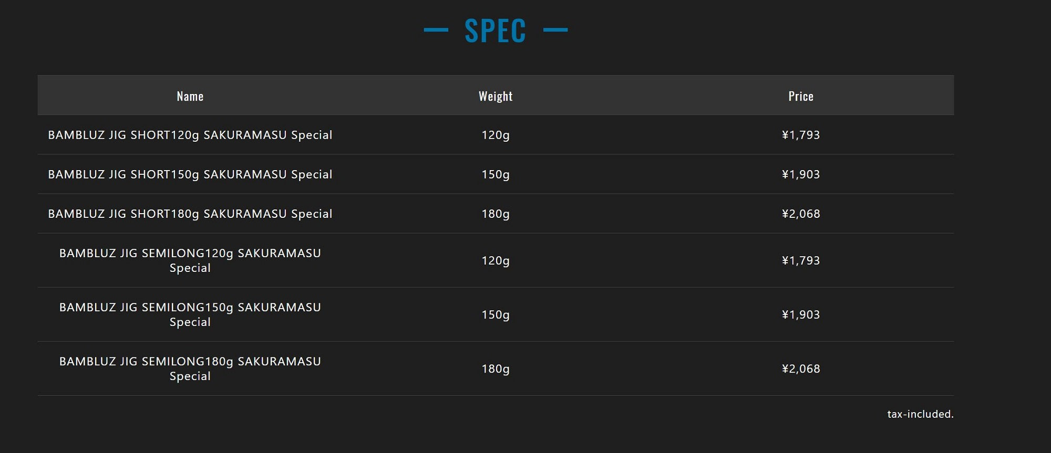
Task: Click the Price column header
Action: [x=800, y=96]
